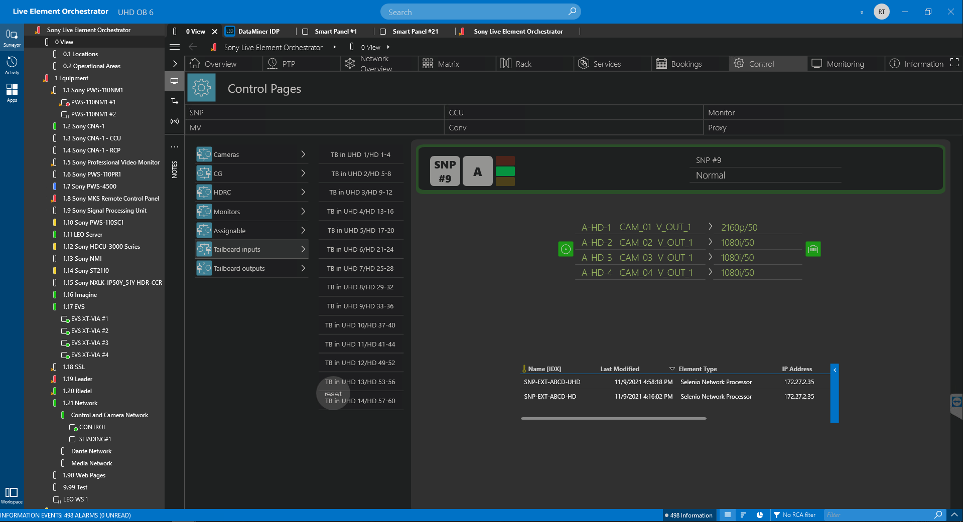Select the connections side-panel icon
The height and width of the screenshot is (522, 963).
point(175,101)
